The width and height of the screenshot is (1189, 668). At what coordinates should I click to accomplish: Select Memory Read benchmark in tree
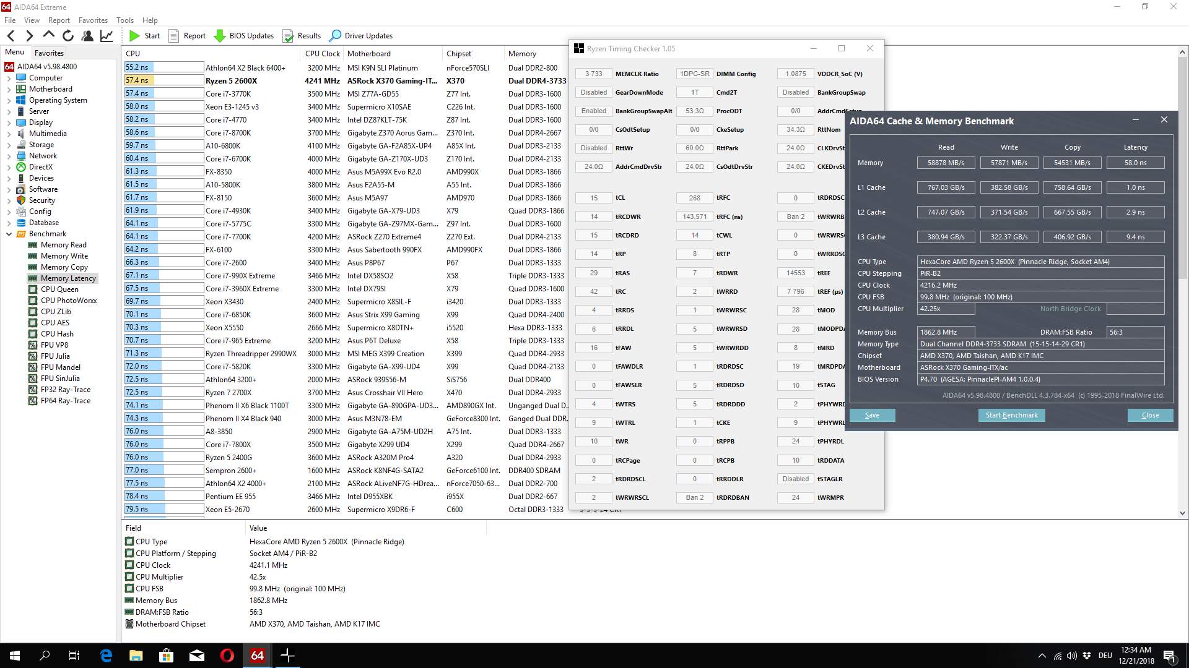pos(63,245)
